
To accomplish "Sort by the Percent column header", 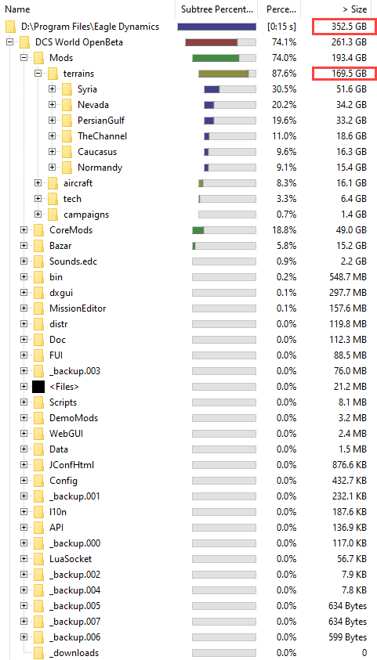I will (280, 9).
